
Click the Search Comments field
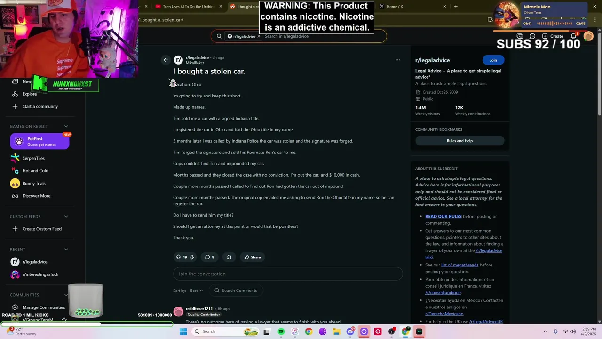[x=235, y=291]
